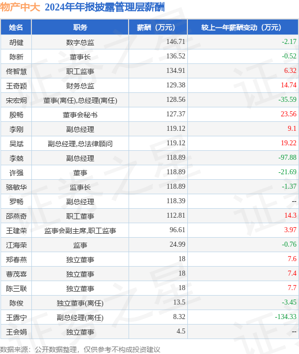Click the 职务 column header
Screen dimensions: 299x354
point(80,27)
